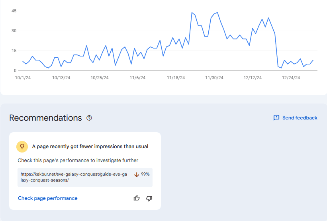This screenshot has height=221, width=327.
Task: Click the fewer impressions recommendation title
Action: [90, 147]
